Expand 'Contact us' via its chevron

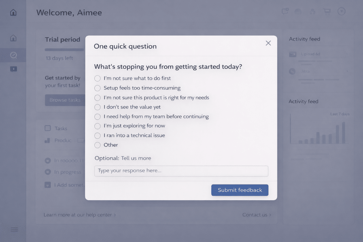pyautogui.click(x=270, y=215)
